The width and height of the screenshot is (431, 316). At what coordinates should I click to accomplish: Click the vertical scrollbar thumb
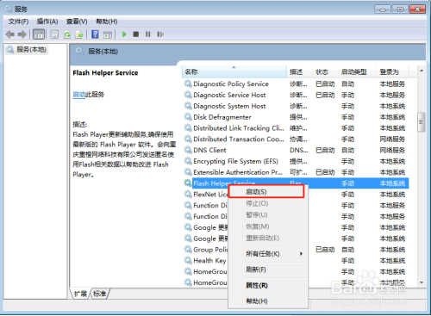tap(422, 121)
